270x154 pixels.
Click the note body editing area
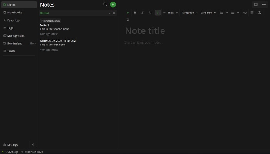click(x=194, y=42)
